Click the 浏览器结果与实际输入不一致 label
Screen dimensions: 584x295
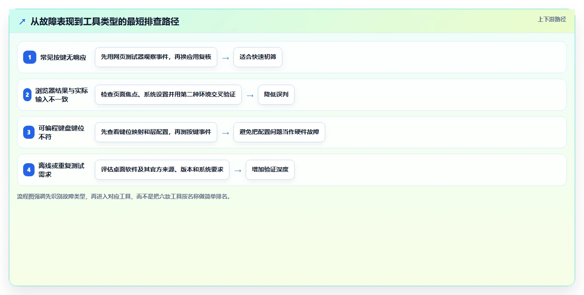62,95
